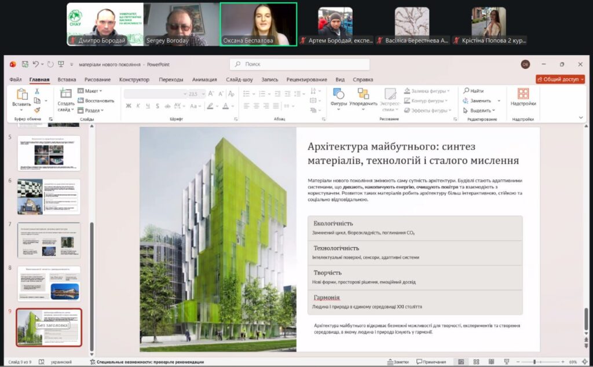
Task: Toggle italic (К) formatting
Action: click(x=138, y=106)
